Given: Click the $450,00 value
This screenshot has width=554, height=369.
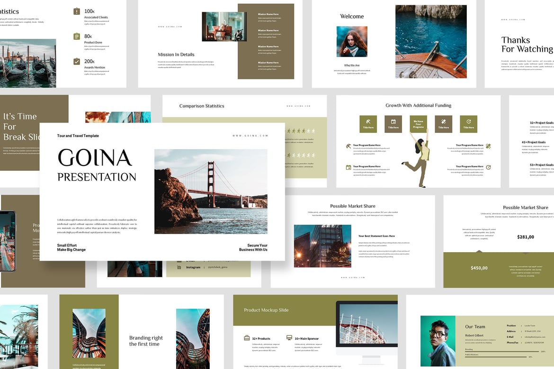Looking at the screenshot, I should 479,268.
